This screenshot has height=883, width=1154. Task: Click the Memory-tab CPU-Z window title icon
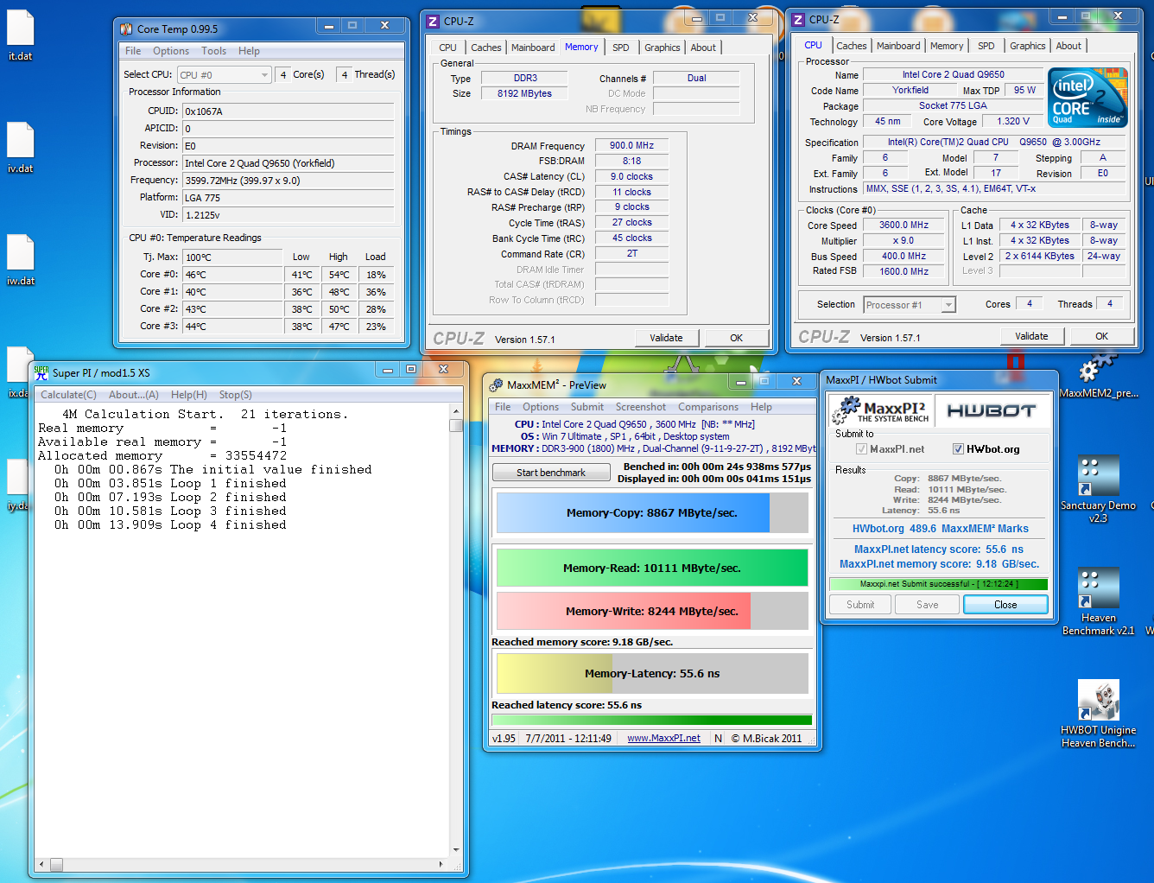click(434, 22)
